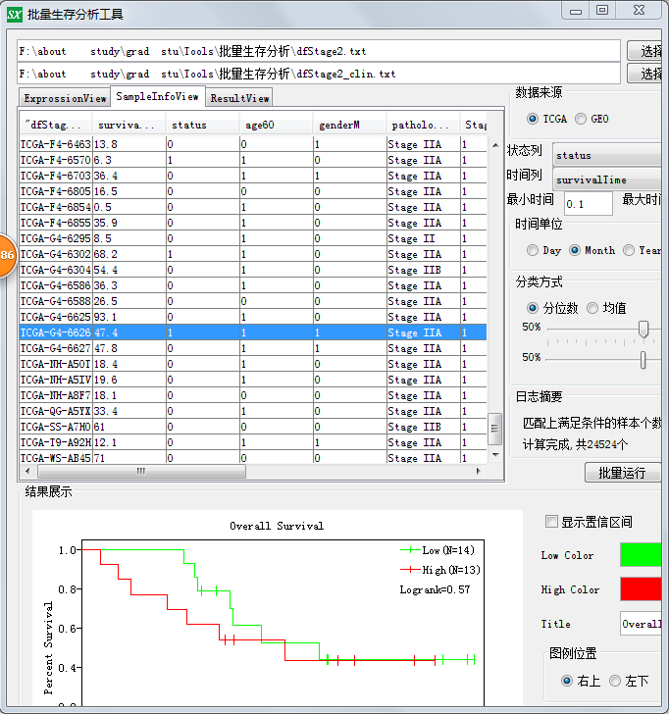
Task: Maximize the window using the title bar button
Action: pos(602,10)
